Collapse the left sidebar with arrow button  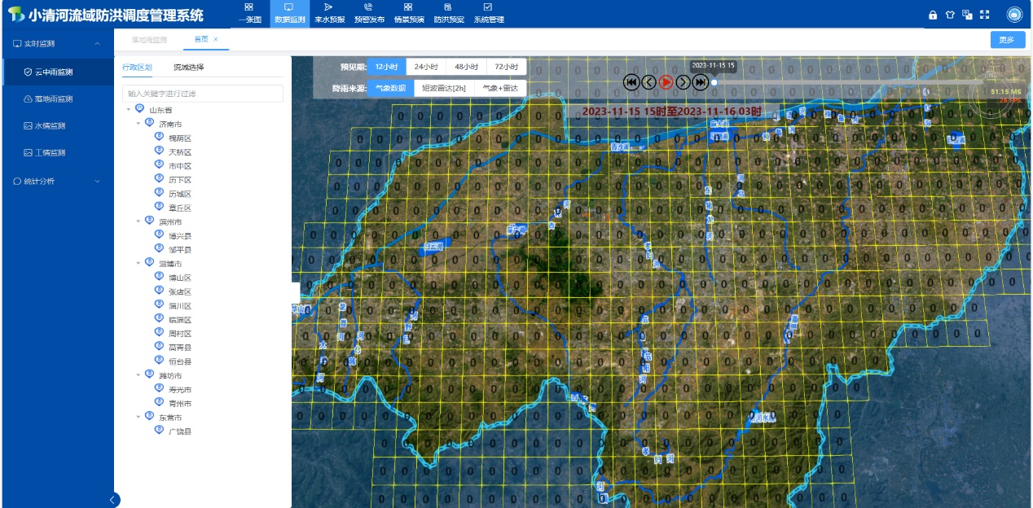coord(112,500)
